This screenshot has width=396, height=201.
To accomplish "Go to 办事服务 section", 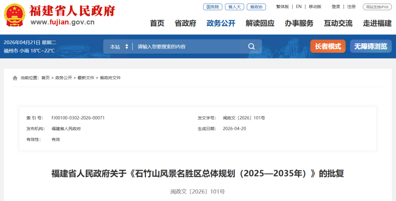I will (299, 23).
